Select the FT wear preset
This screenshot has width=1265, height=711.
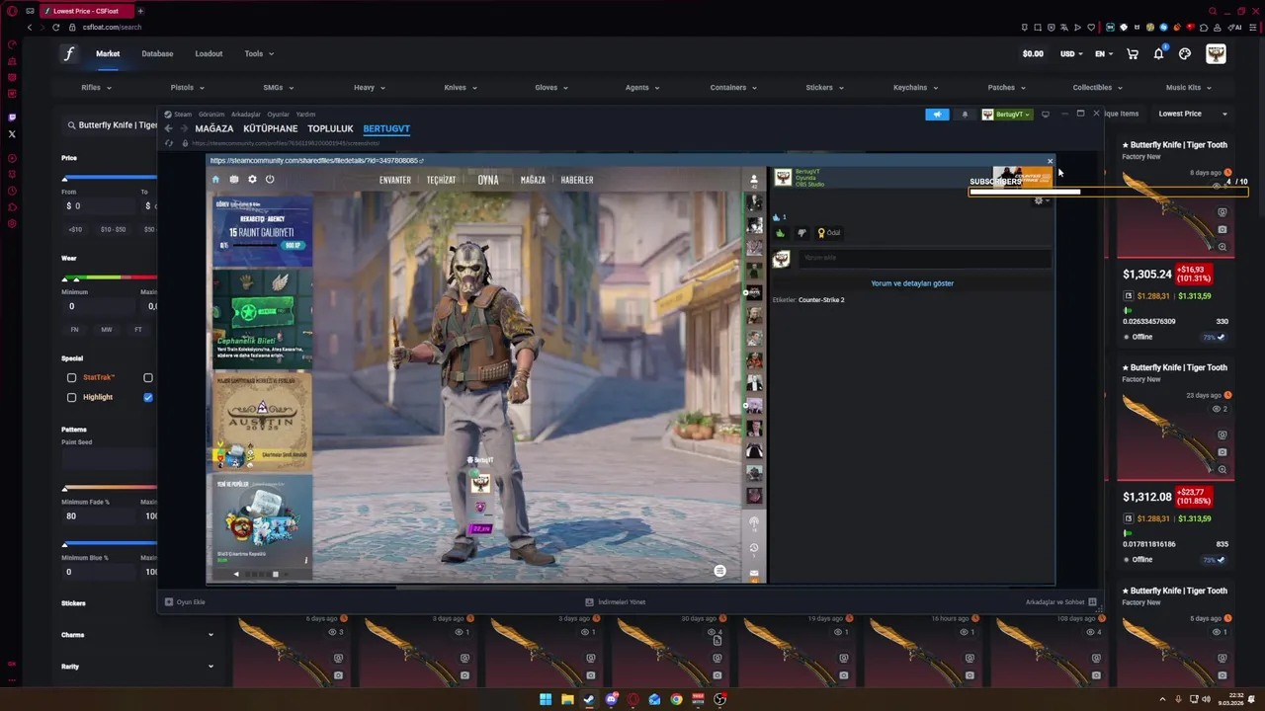138,329
